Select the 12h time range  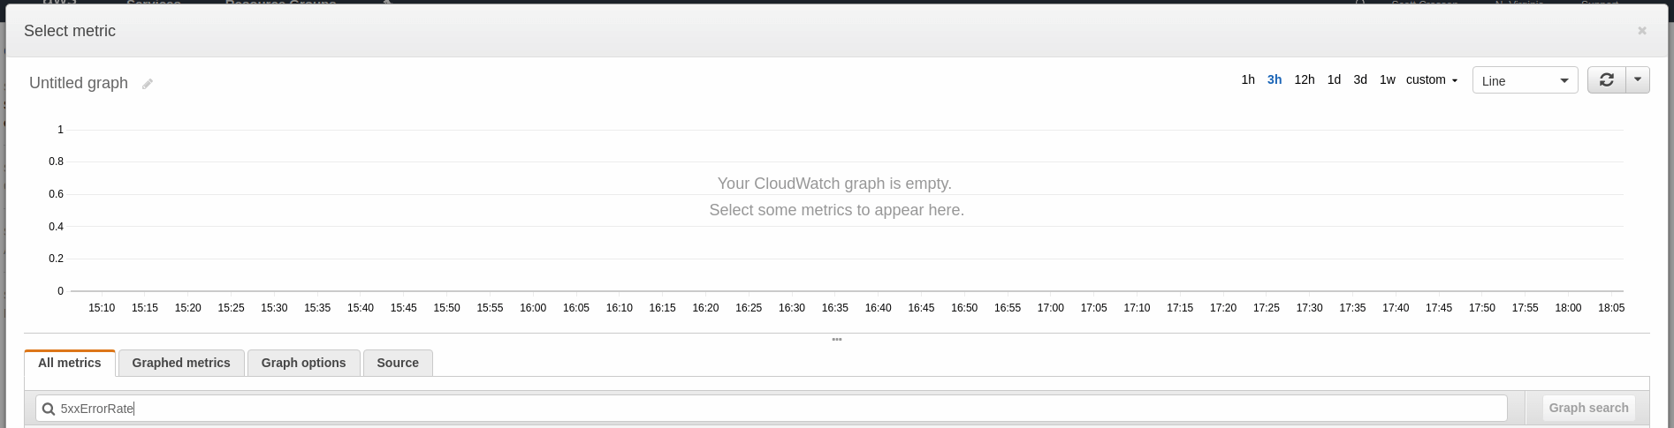tap(1305, 79)
